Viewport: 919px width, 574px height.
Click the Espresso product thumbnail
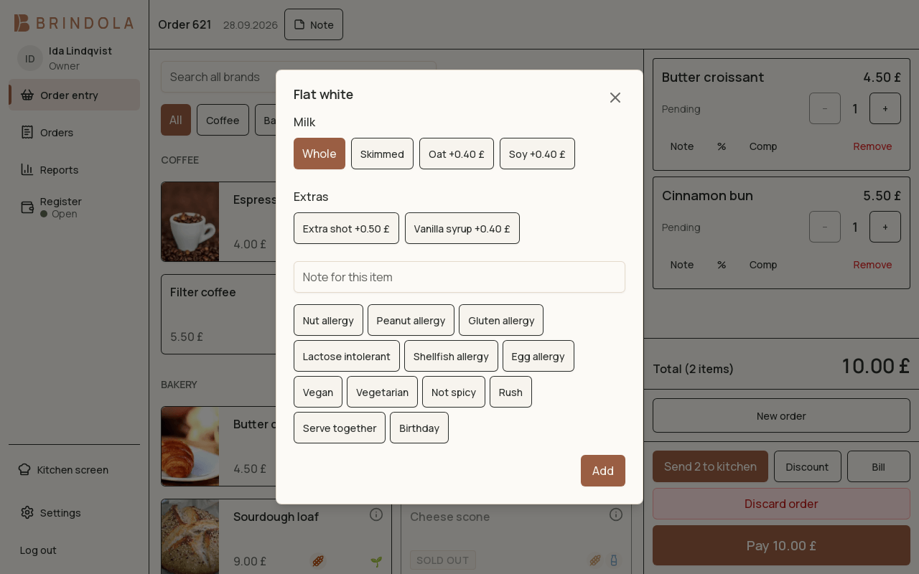[190, 221]
